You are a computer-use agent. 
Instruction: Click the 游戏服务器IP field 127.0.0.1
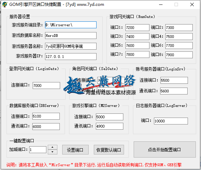(x=71, y=57)
